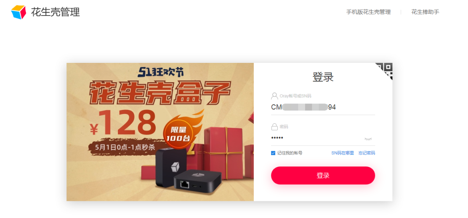Click the red 登录 button
The image size is (468, 218).
(323, 176)
